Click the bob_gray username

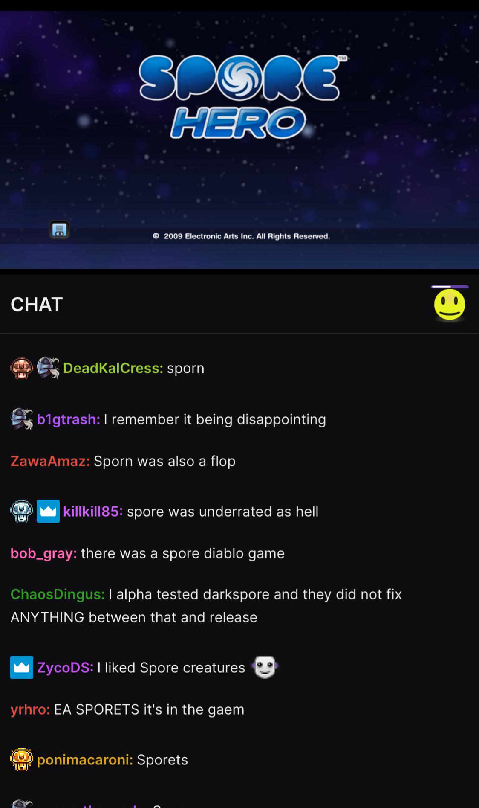pos(44,553)
